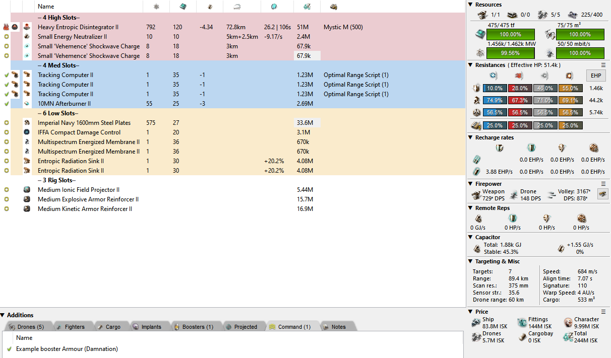Toggle the 10MN Afterburner II active state checkmark
611x358 pixels.
pos(6,104)
